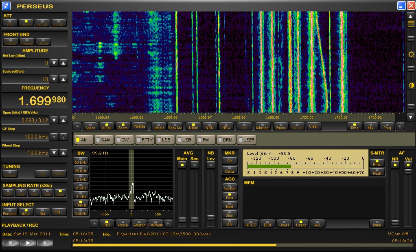Viewport: 416px width, 252px height.
Task: Set attenuator to 20 dB
Action: tap(42, 23)
